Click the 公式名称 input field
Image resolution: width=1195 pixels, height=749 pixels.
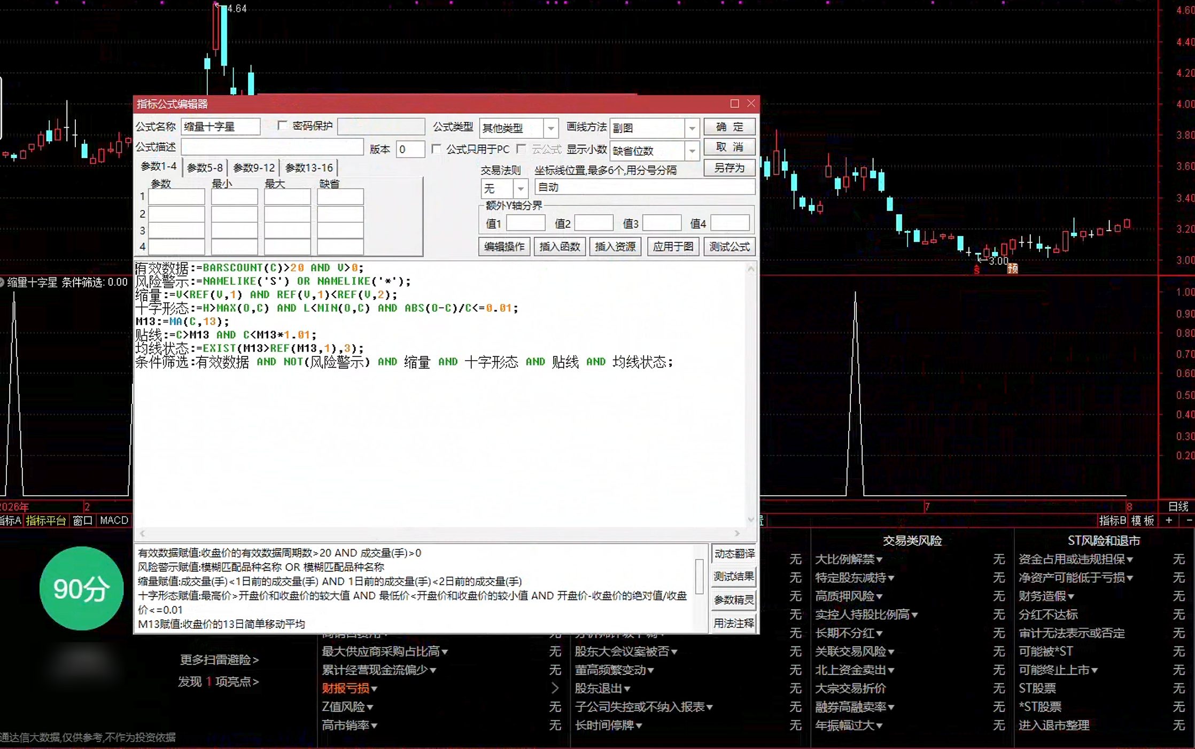tap(221, 127)
